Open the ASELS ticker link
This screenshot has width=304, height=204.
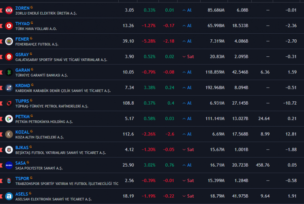pos(22,194)
